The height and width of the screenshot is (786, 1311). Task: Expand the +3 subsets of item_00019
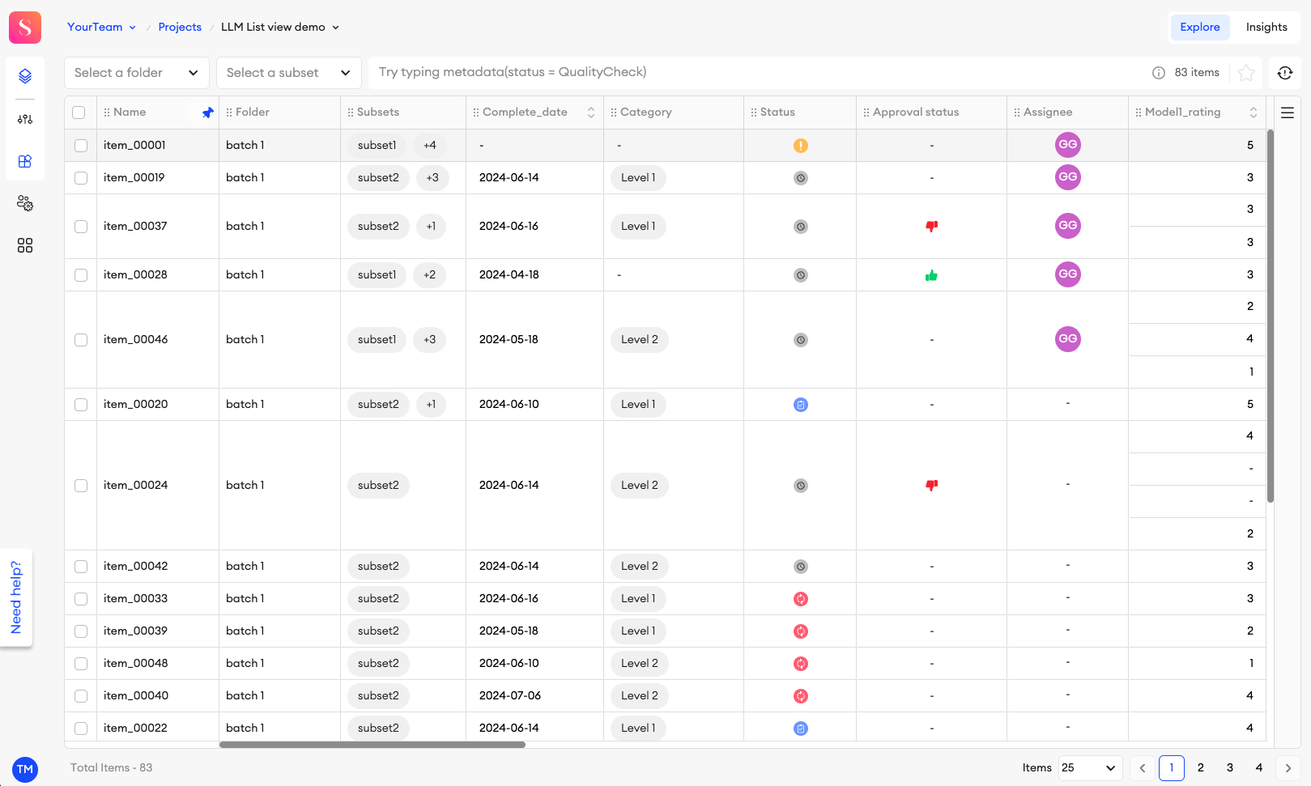[x=432, y=178]
